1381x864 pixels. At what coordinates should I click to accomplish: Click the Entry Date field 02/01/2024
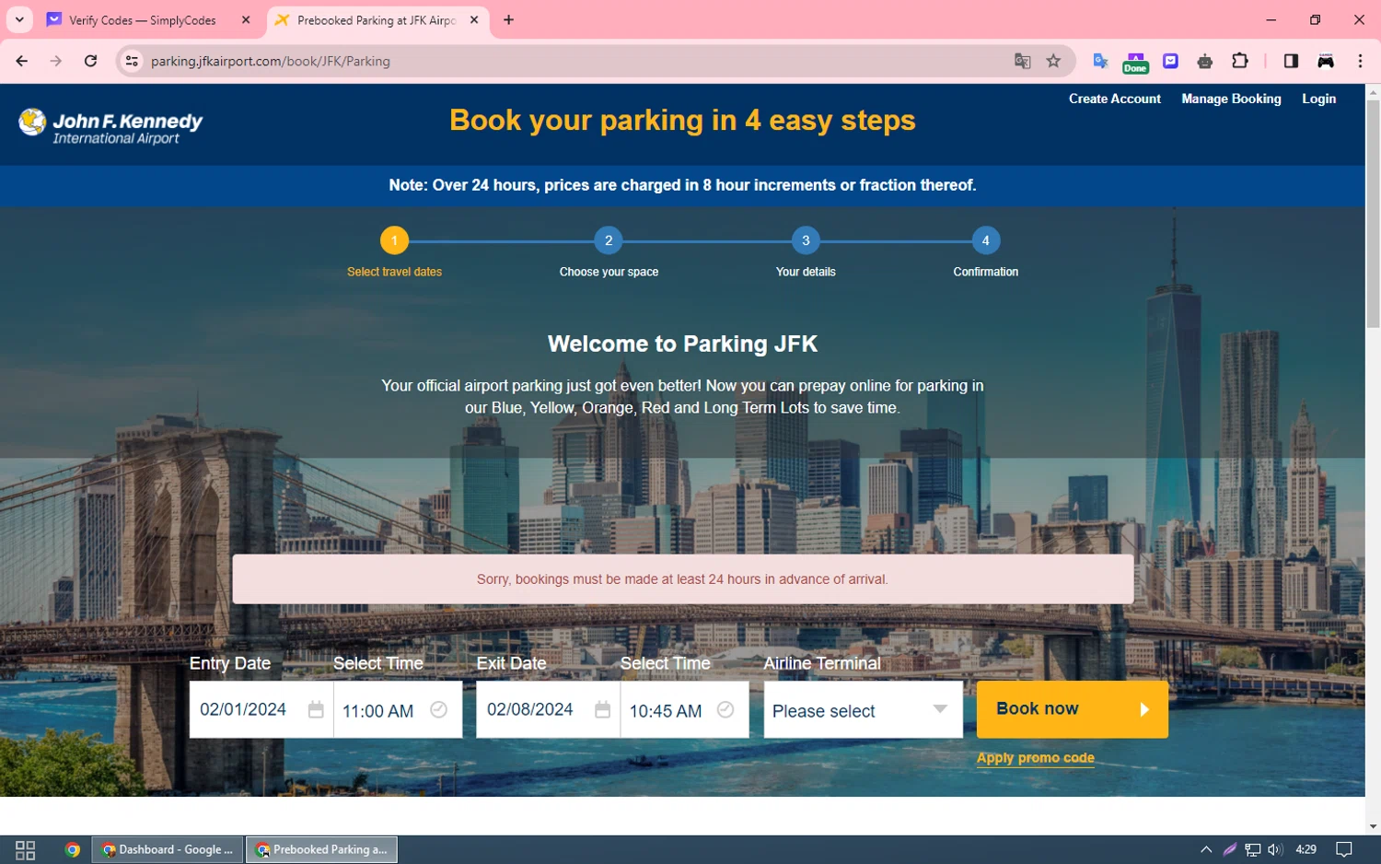(261, 709)
